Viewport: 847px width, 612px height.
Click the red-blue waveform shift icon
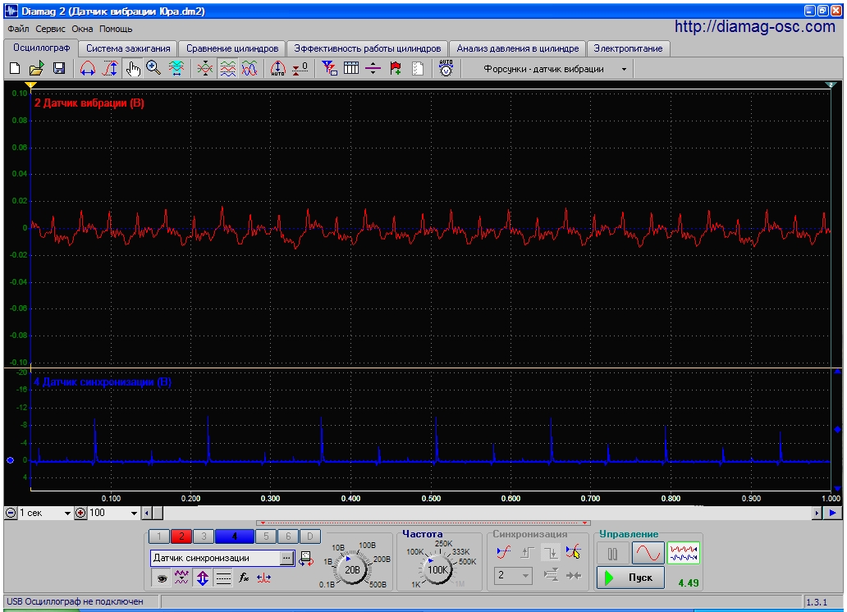tap(264, 578)
